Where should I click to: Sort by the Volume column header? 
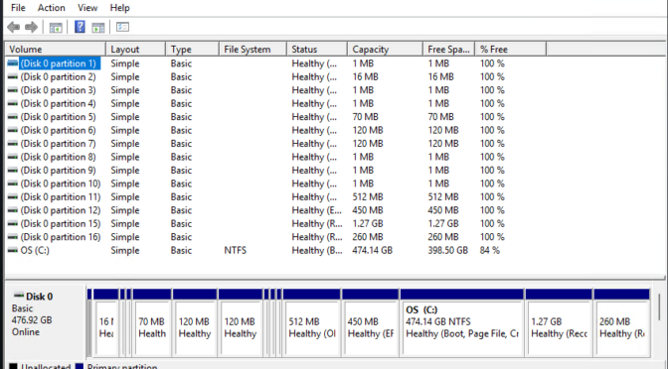[x=56, y=50]
